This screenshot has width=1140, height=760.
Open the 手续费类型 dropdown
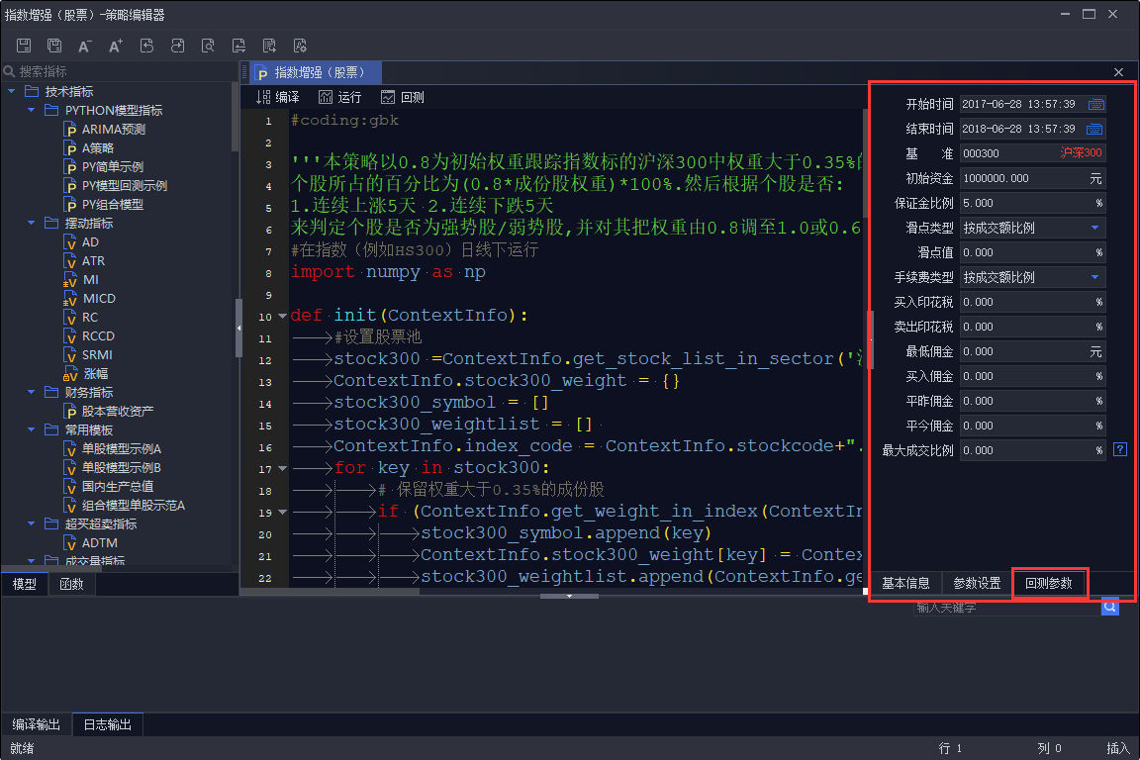pos(1094,277)
